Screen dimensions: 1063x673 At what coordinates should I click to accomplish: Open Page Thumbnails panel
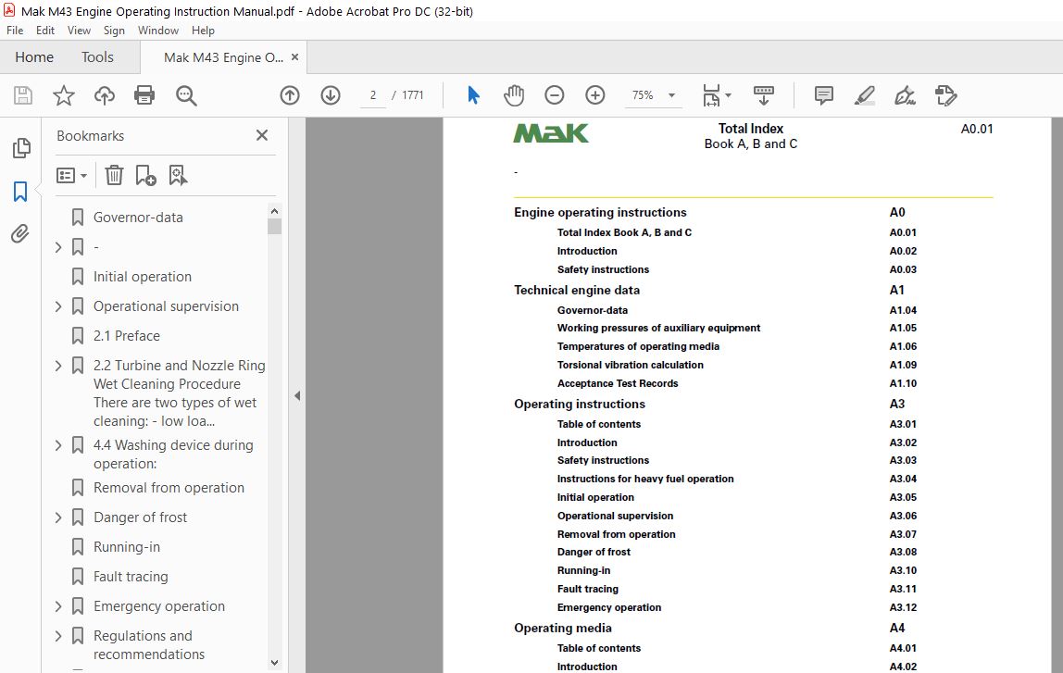point(21,148)
